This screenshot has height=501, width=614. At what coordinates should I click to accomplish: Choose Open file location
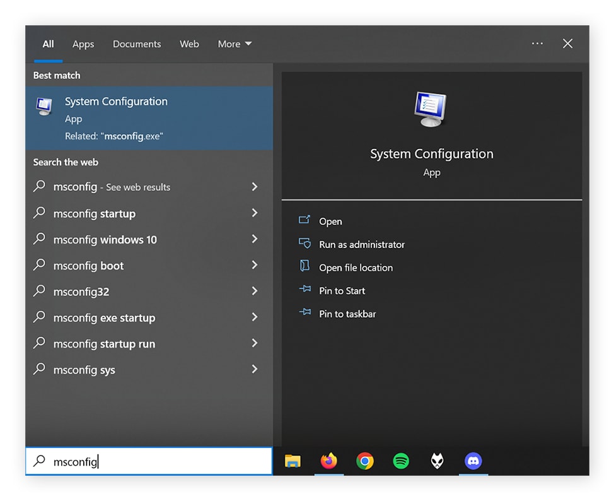tap(356, 268)
